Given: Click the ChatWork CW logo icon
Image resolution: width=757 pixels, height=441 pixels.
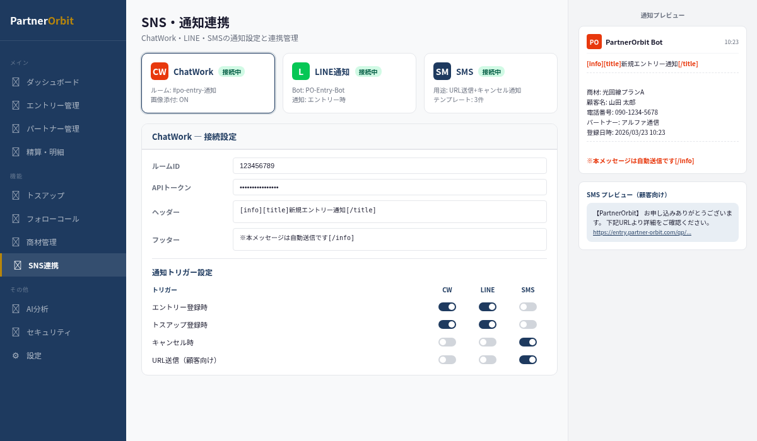Looking at the screenshot, I should tap(160, 71).
